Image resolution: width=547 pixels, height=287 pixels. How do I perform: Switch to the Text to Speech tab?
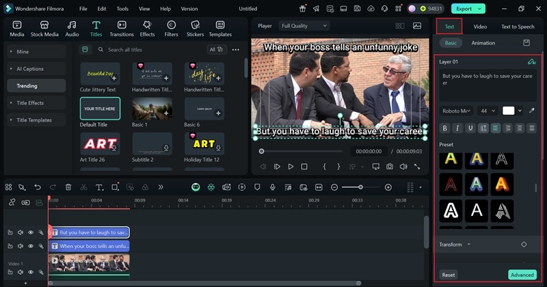coord(518,27)
